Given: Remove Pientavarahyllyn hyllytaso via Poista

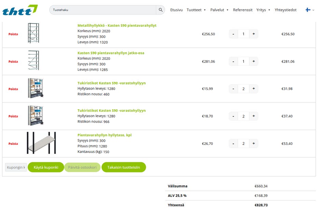Looking at the screenshot, I should point(13,143).
